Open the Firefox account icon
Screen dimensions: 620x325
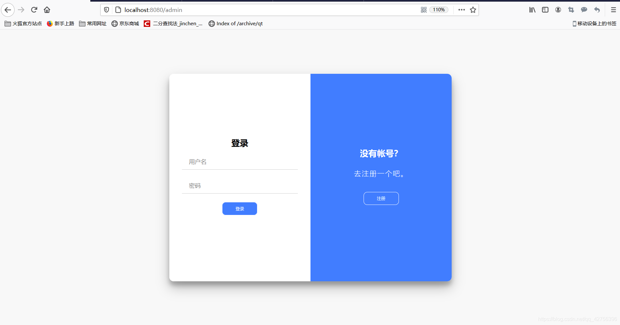click(x=558, y=10)
